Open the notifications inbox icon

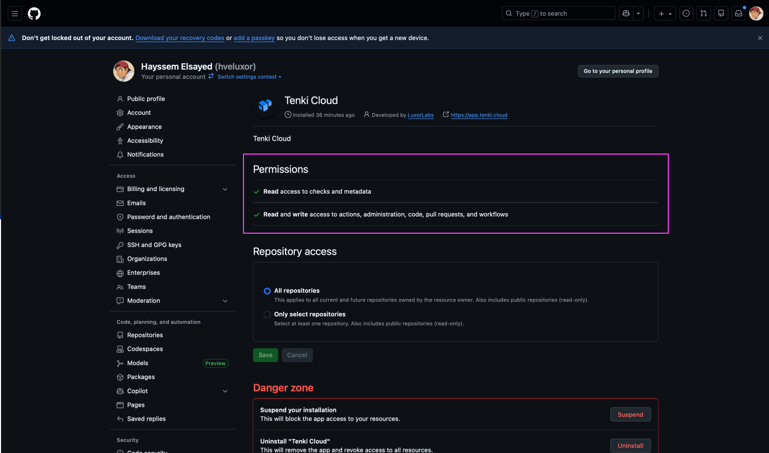(739, 14)
